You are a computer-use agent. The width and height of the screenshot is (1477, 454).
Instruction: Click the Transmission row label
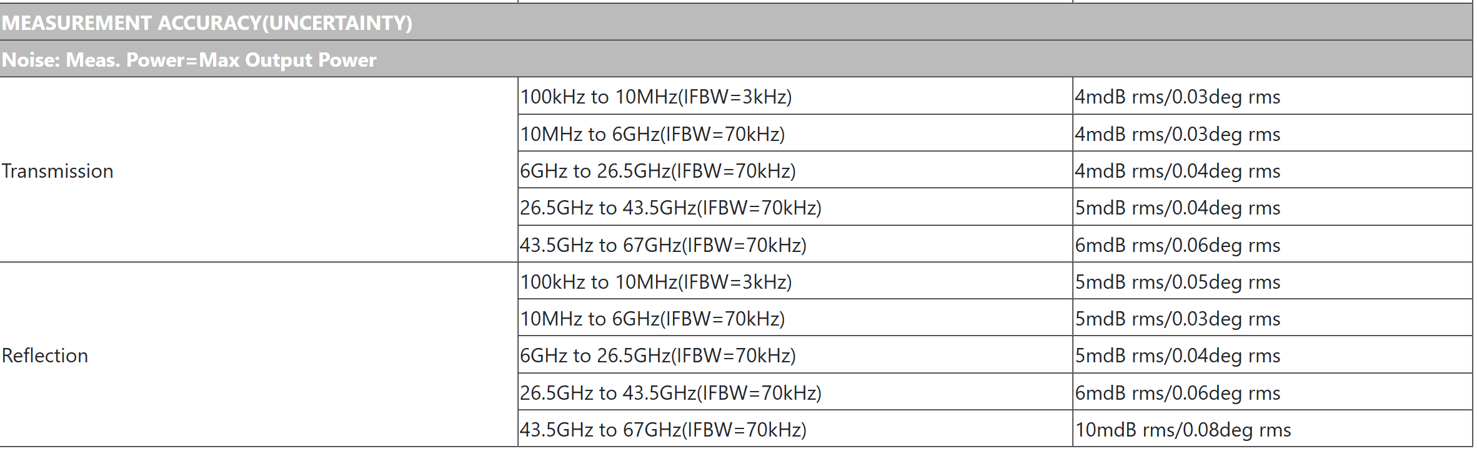tap(57, 171)
